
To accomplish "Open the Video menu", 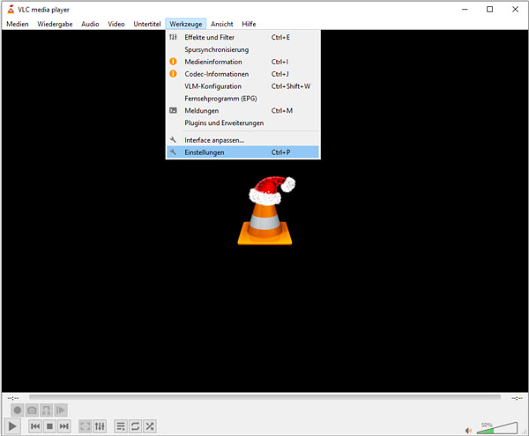I will tap(116, 24).
